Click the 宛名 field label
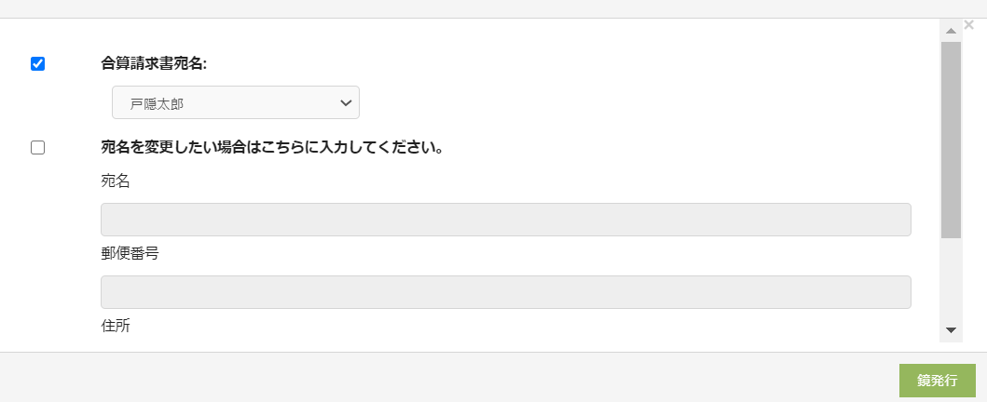This screenshot has width=987, height=402. [116, 181]
